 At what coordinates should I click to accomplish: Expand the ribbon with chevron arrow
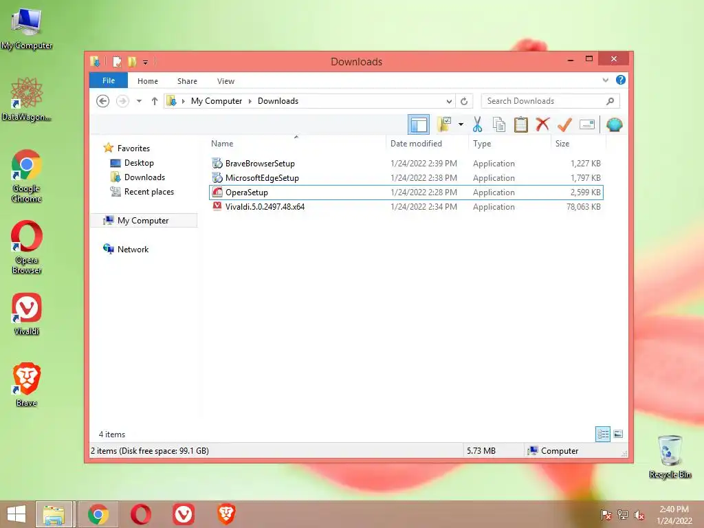click(605, 80)
